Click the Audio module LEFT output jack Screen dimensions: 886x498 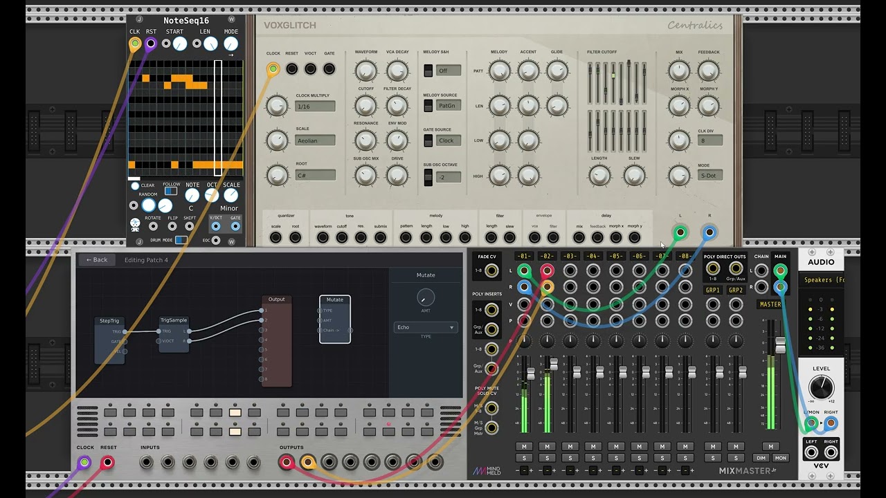point(811,452)
